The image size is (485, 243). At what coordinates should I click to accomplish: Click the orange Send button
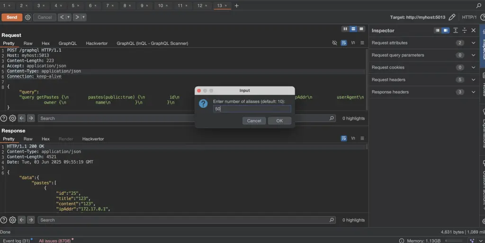point(12,17)
